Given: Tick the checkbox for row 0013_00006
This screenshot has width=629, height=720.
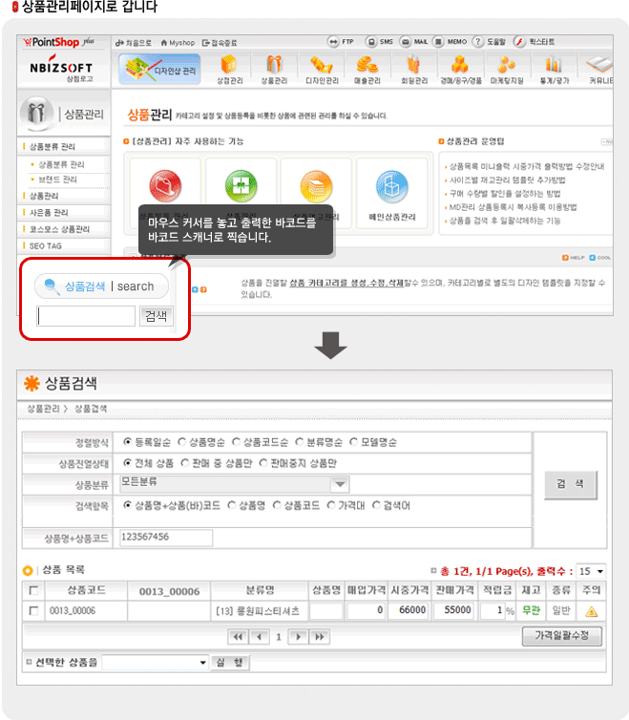Looking at the screenshot, I should [33, 611].
